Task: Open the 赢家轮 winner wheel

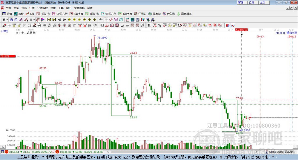Action: 155,14
